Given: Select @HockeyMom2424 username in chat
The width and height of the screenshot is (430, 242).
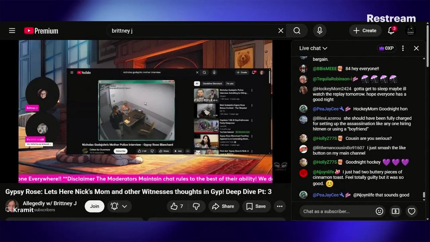Looking at the screenshot, I should pyautogui.click(x=332, y=89).
